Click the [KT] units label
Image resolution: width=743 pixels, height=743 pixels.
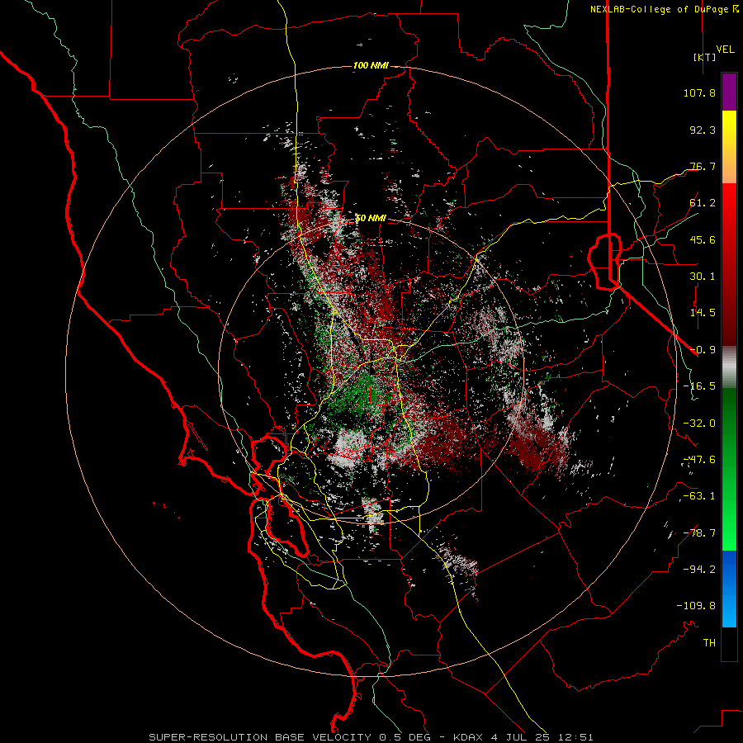click(705, 57)
